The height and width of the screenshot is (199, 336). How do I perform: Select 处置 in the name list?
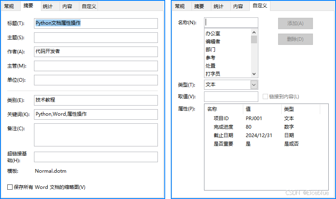[x=228, y=66]
